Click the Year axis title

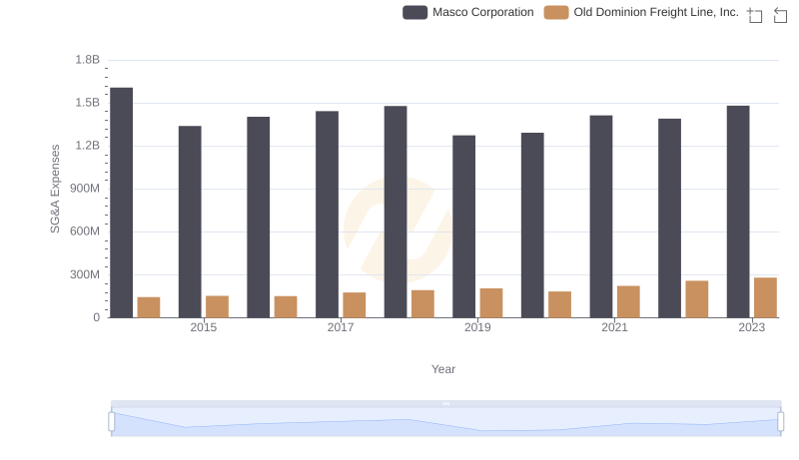point(443,369)
